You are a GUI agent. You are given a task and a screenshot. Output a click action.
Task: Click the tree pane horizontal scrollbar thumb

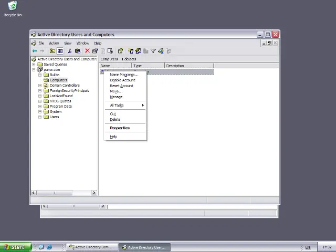55,193
